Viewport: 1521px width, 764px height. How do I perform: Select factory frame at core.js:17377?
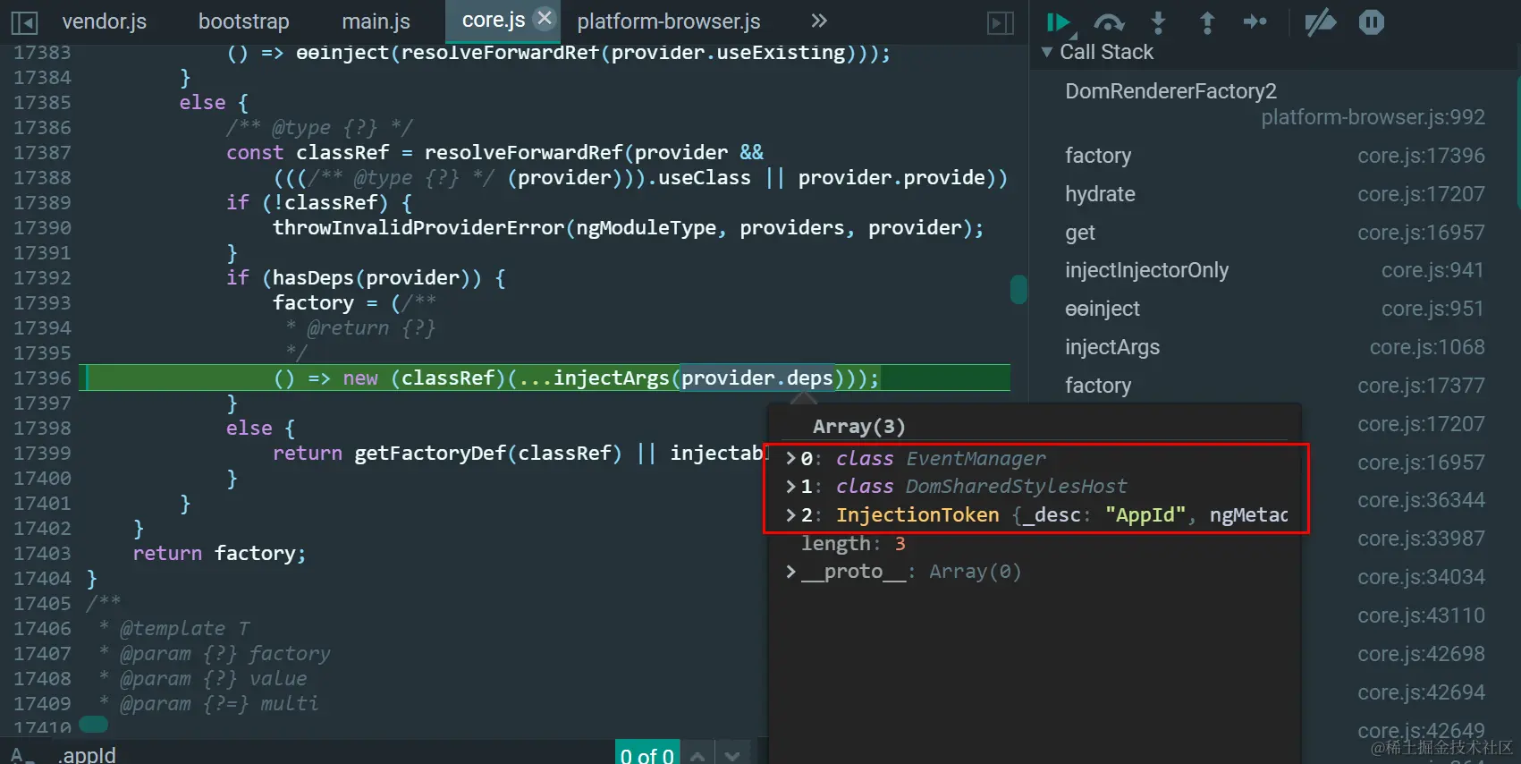tap(1274, 386)
